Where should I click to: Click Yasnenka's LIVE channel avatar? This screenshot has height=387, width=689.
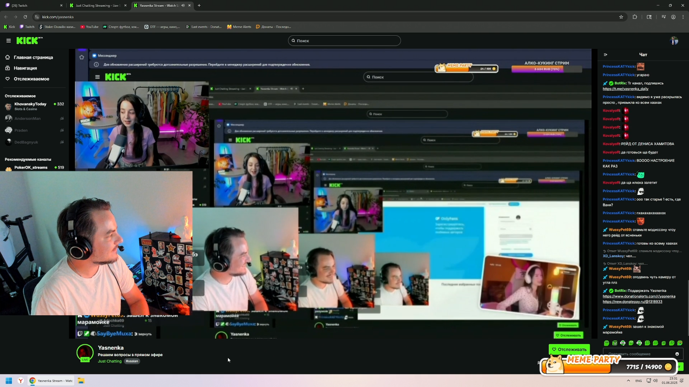tap(85, 353)
